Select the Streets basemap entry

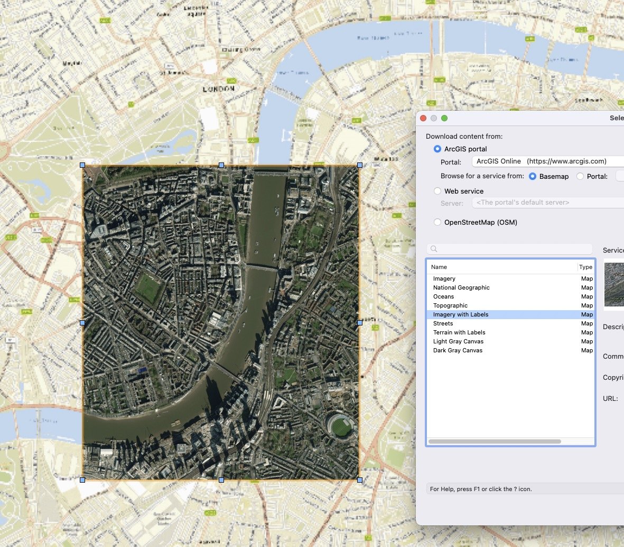(443, 323)
